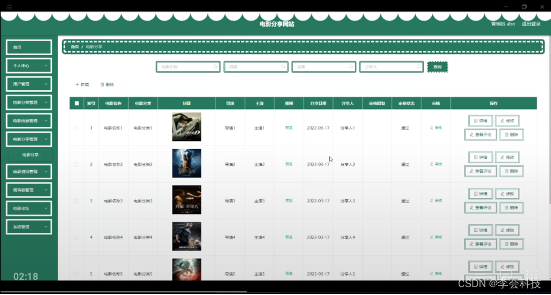Click 删除 trash button in row 电影名称2

pos(512,171)
